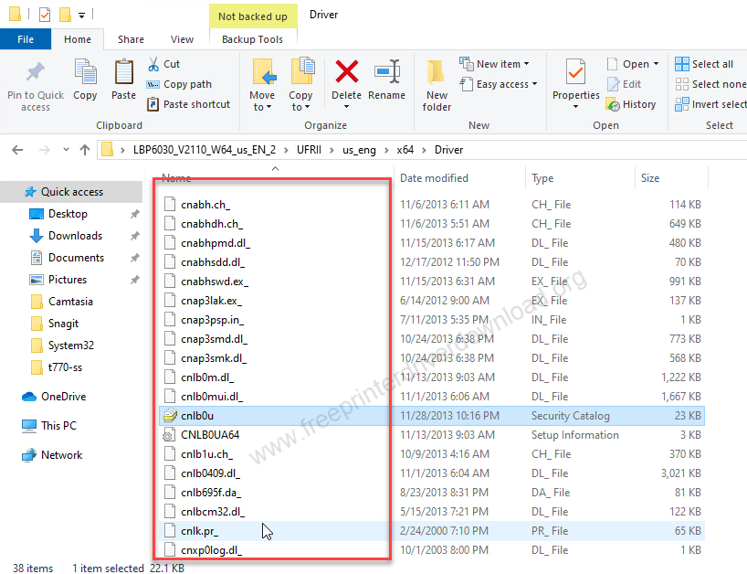The image size is (747, 574).
Task: Click the red Delete X icon
Action: point(347,71)
